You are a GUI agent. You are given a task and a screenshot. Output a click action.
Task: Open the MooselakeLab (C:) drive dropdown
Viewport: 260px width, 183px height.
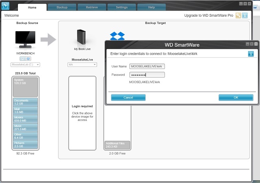click(x=25, y=65)
